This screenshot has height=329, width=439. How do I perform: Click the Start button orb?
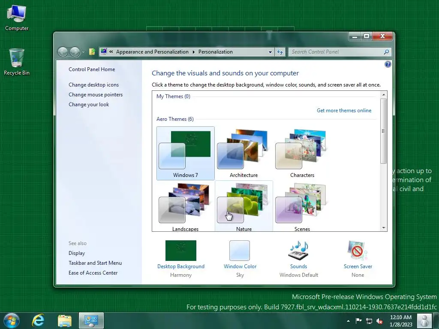pyautogui.click(x=12, y=320)
